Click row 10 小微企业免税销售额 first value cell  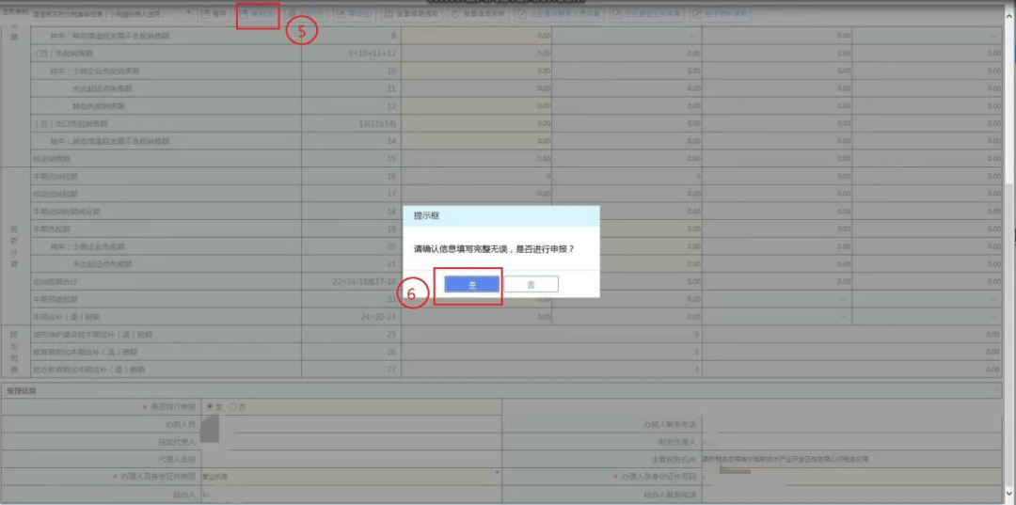pos(476,71)
